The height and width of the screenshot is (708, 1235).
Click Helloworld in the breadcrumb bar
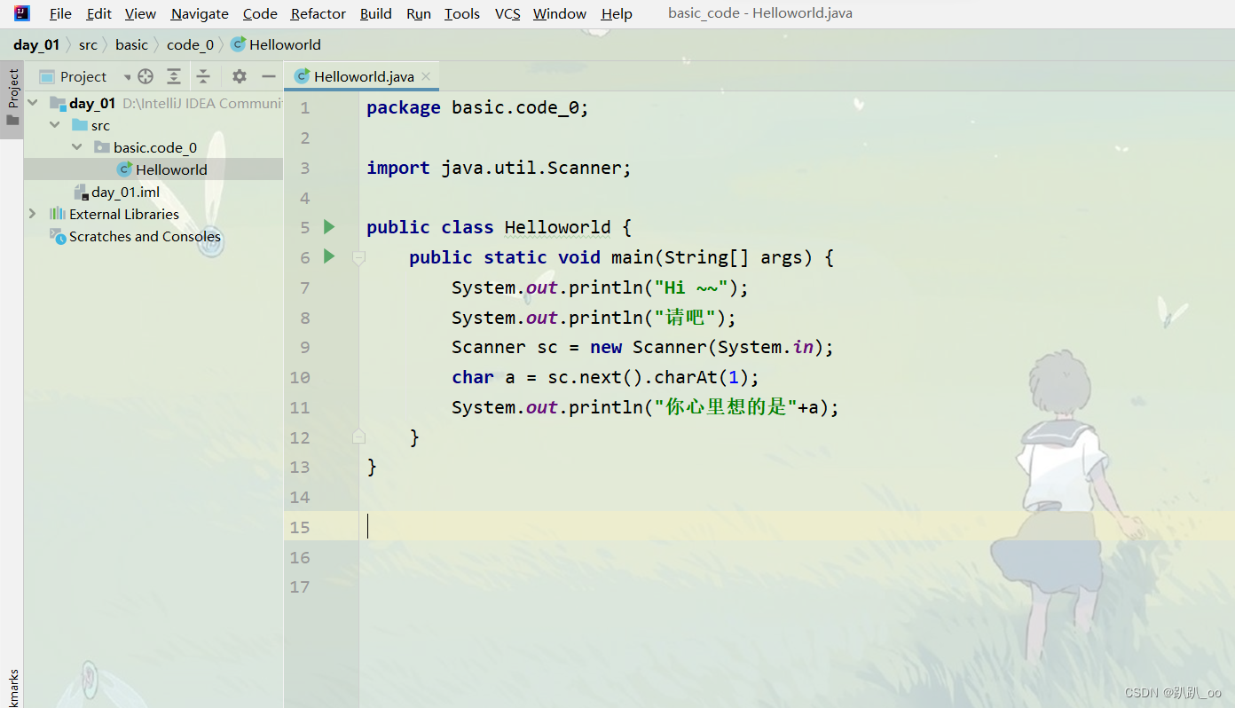coord(276,44)
